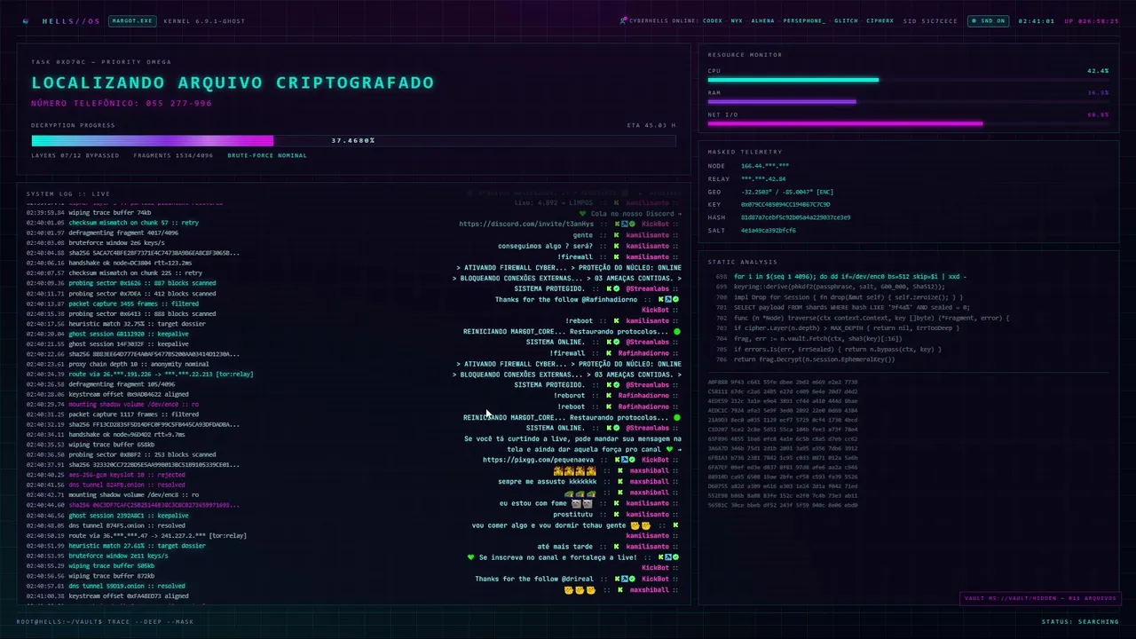Click the 'ETA 45.03 H' label
Viewport: 1136px width, 639px height.
(x=651, y=125)
